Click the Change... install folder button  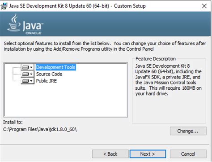coord(188,131)
